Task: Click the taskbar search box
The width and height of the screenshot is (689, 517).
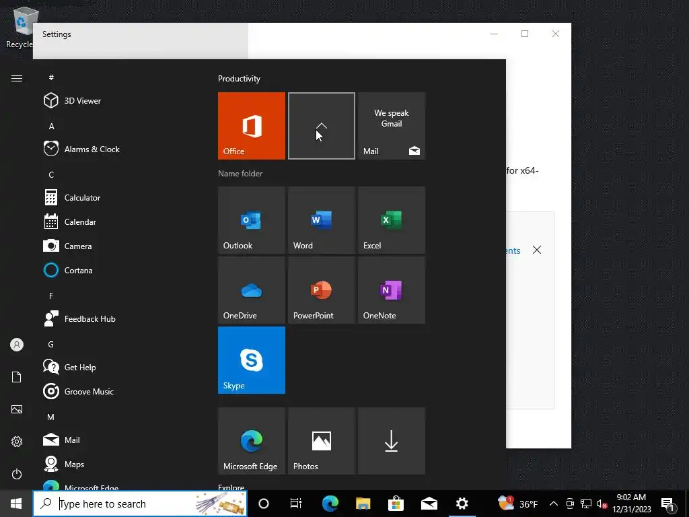Action: 140,504
